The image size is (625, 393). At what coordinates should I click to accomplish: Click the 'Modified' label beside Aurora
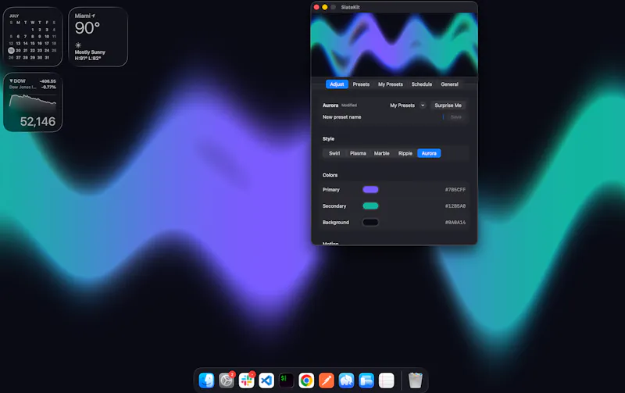tap(348, 105)
